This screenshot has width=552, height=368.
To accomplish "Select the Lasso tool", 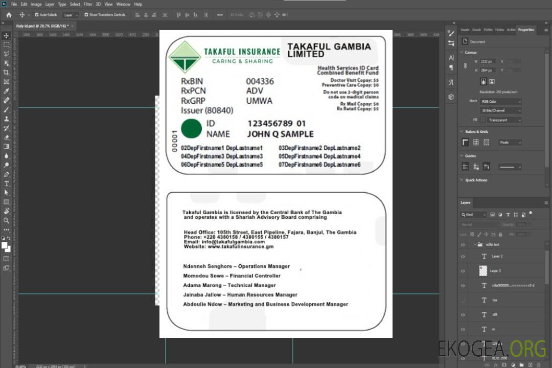I will (x=6, y=54).
